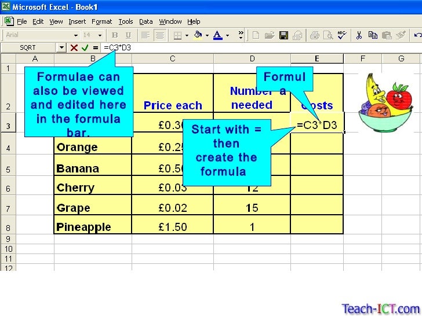Click the Open folder icon
The height and width of the screenshot is (316, 422).
270,35
